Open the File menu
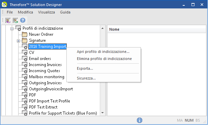208x125 pixels. tap(10, 12)
